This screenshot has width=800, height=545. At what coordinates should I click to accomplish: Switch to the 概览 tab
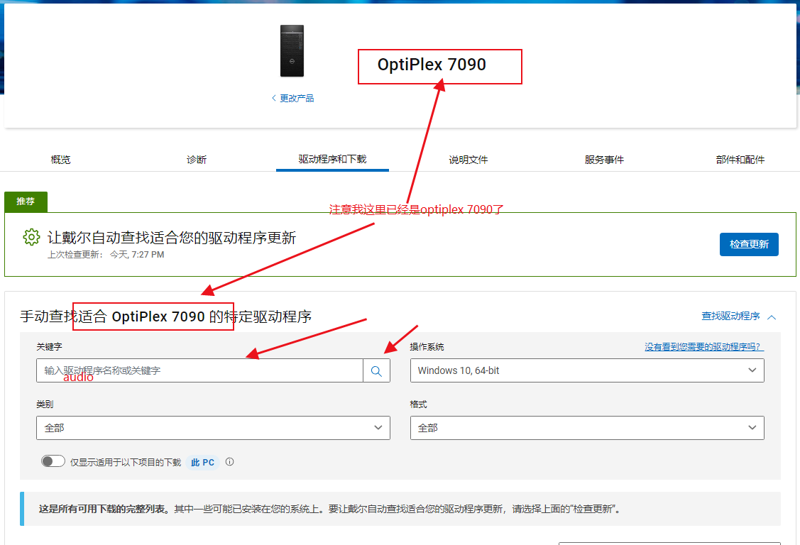pyautogui.click(x=61, y=160)
